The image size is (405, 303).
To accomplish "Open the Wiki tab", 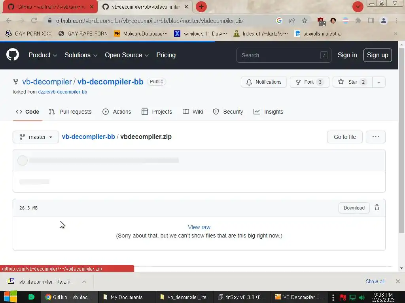I will tap(193, 112).
